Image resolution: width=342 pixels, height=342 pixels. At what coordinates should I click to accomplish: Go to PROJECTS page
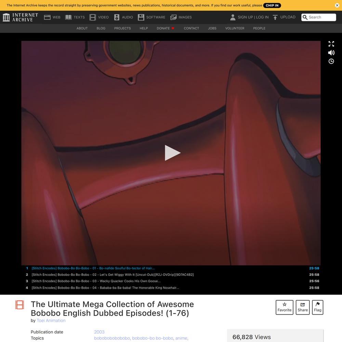(122, 28)
